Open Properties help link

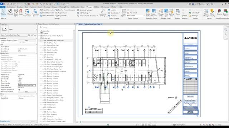(5, 121)
